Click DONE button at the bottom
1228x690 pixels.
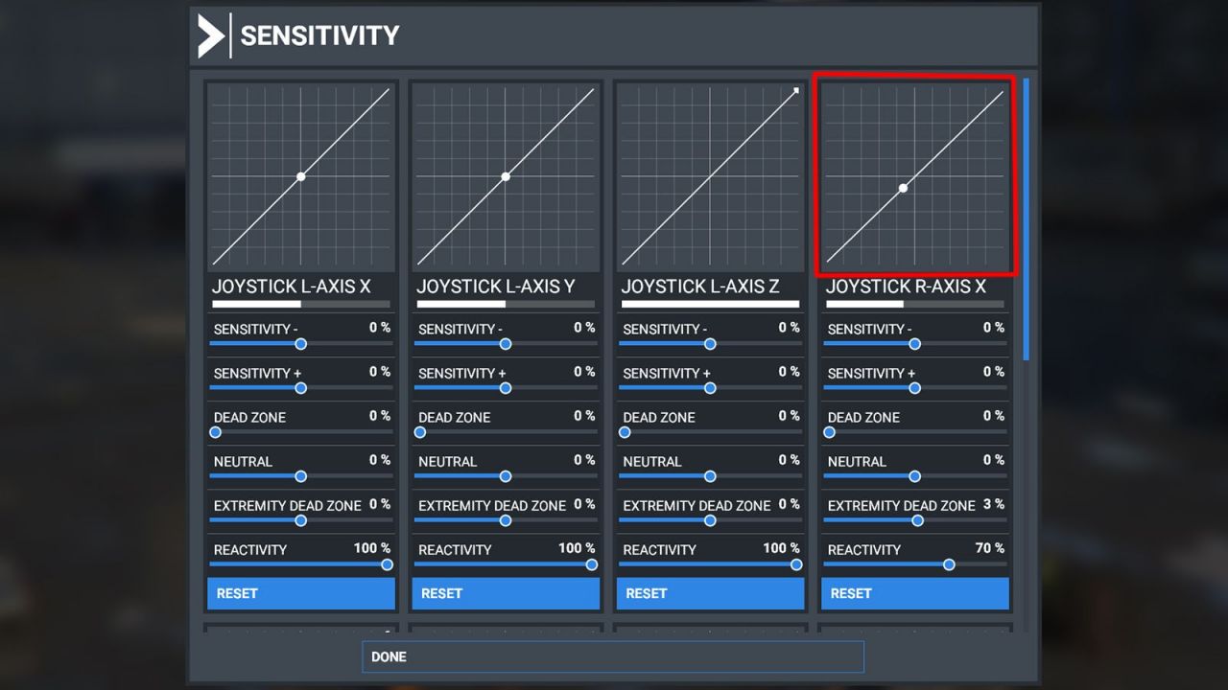click(613, 656)
